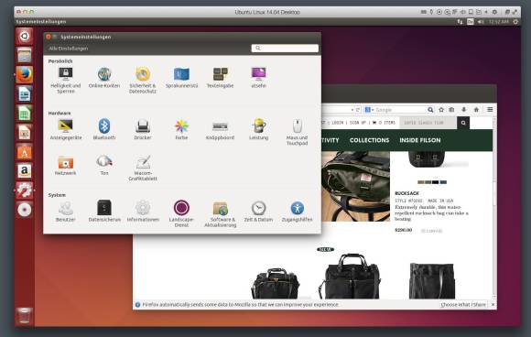Click Alle Einstellungen button
Image resolution: width=531 pixels, height=337 pixels.
[68, 49]
